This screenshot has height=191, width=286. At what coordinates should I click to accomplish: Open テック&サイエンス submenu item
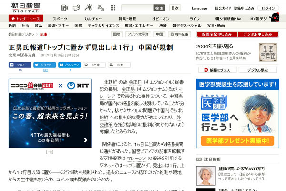click(103, 26)
